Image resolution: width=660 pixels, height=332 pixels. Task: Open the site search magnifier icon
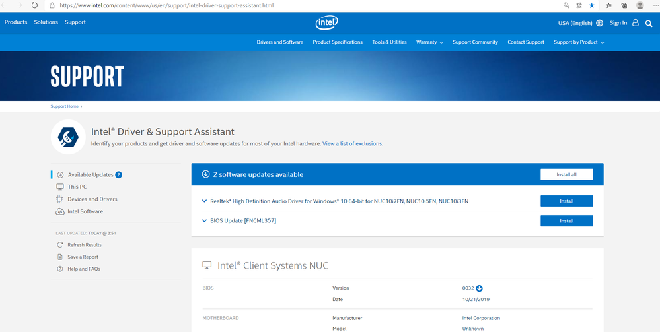point(649,23)
